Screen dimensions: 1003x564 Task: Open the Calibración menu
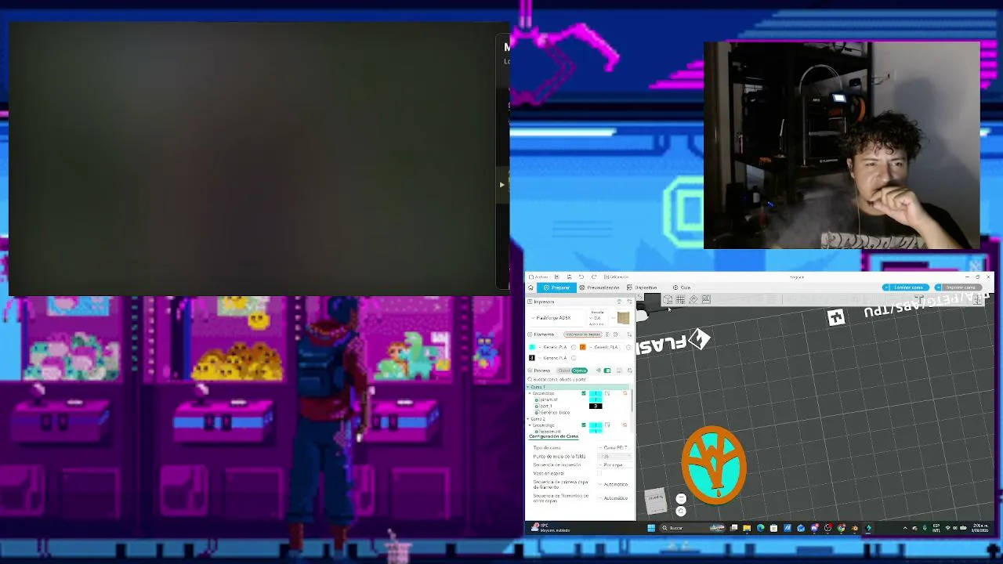(x=617, y=277)
